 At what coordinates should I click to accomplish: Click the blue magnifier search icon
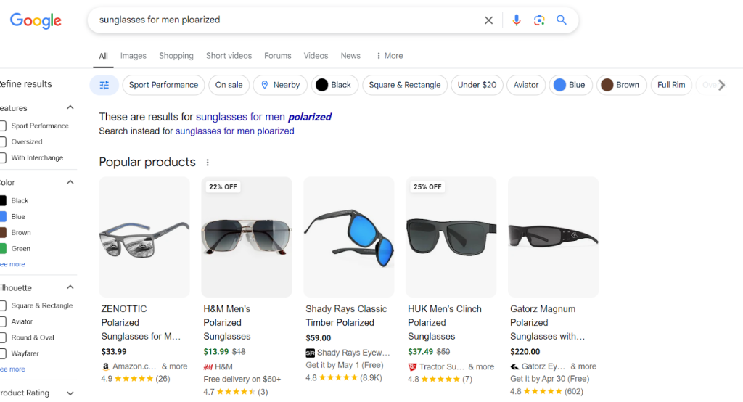[x=562, y=20]
